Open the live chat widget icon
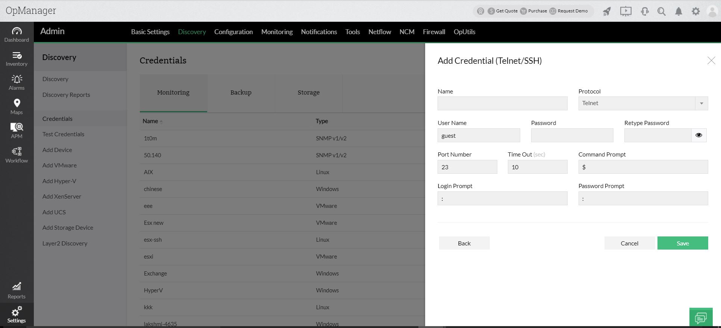This screenshot has height=328, width=721. (701, 318)
